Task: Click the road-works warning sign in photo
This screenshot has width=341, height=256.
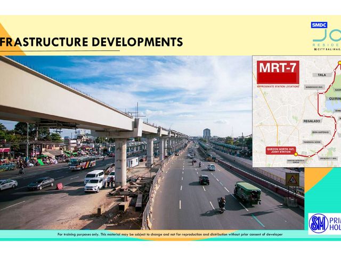Action: click(293, 179)
